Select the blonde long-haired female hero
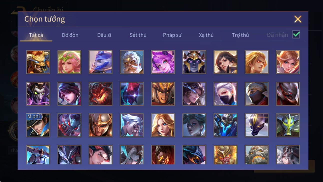Image resolution: width=323 pixels, height=182 pixels. 163,125
